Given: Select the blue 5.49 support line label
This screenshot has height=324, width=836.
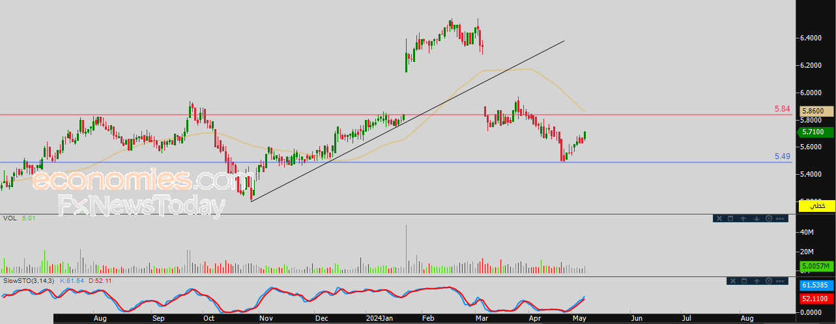Looking at the screenshot, I should 782,156.
